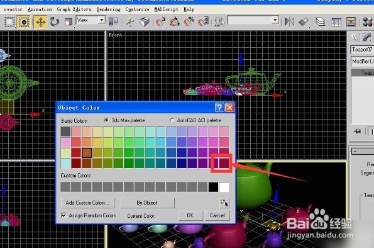Click the Select and Uniform Scale icon
The width and height of the screenshot is (374, 248).
coord(69,22)
